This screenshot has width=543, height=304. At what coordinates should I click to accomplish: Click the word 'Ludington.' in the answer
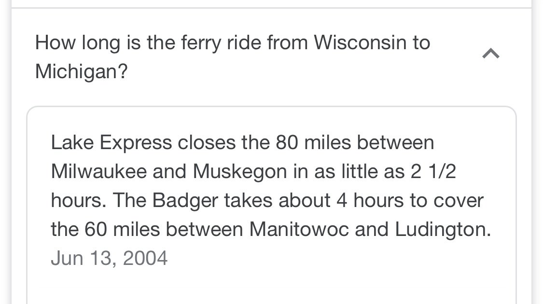coord(443,230)
